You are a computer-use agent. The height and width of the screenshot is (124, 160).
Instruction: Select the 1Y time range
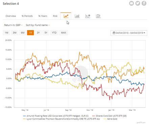(30, 33)
